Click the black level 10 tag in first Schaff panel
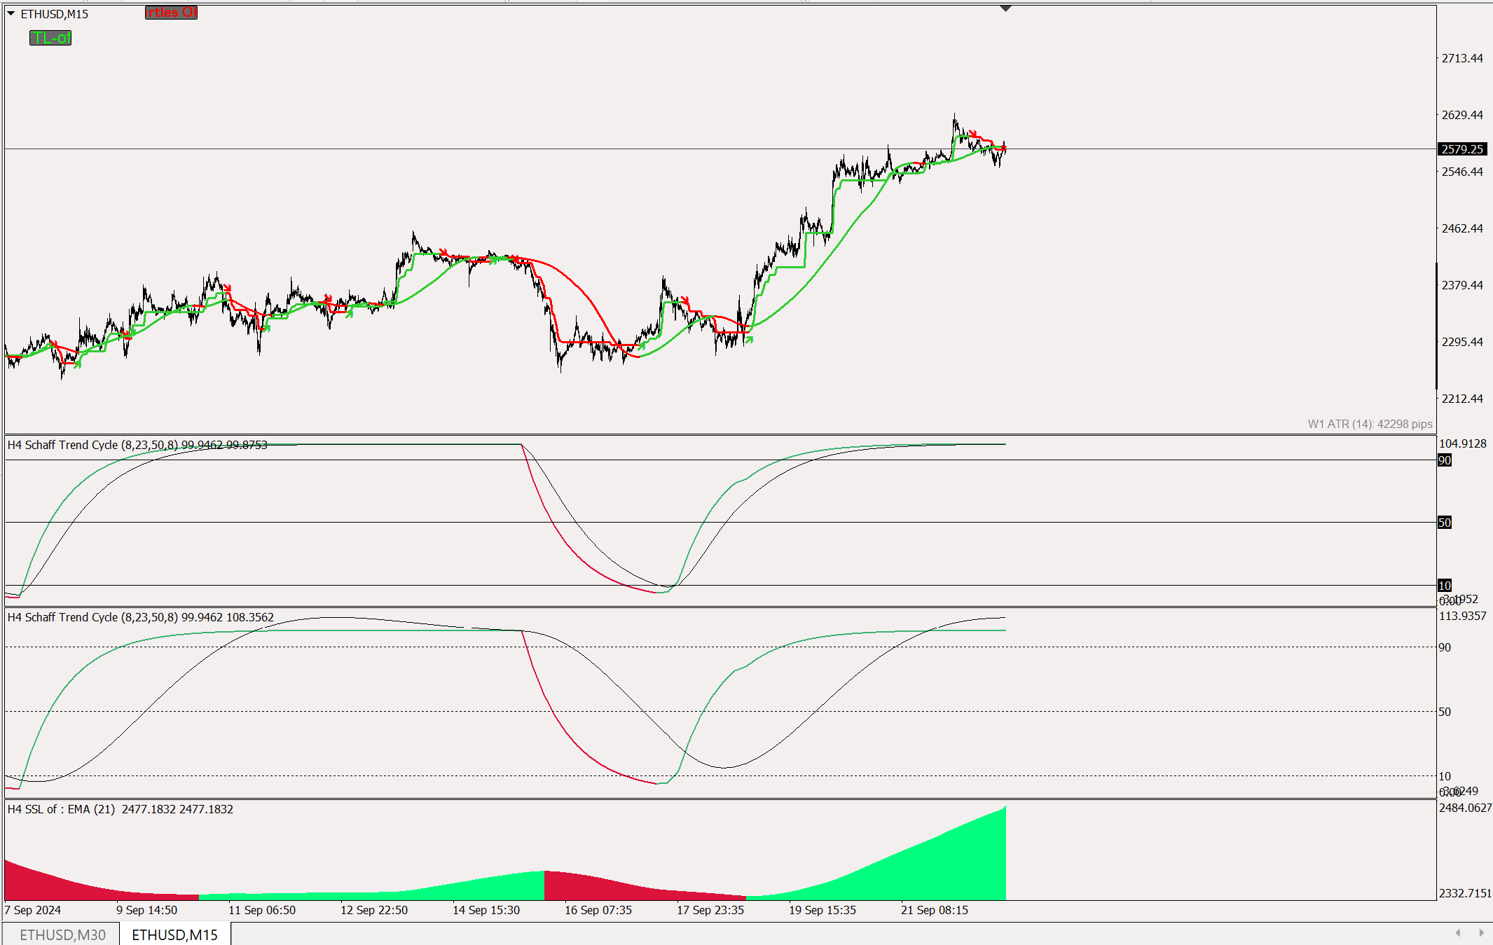Viewport: 1493px width, 945px height. point(1445,586)
